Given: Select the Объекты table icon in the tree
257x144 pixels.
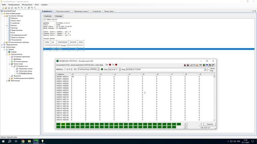Looking at the screenshot, I should [9, 18].
